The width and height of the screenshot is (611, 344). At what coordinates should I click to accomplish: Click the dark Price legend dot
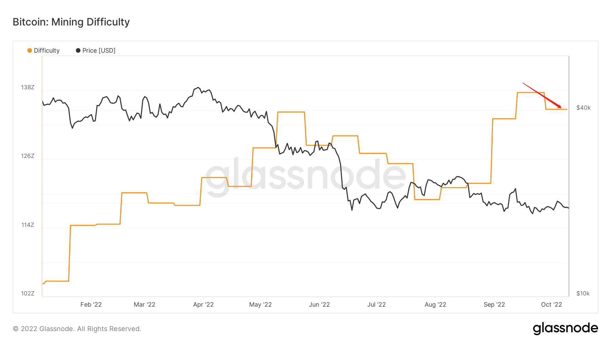coord(78,51)
